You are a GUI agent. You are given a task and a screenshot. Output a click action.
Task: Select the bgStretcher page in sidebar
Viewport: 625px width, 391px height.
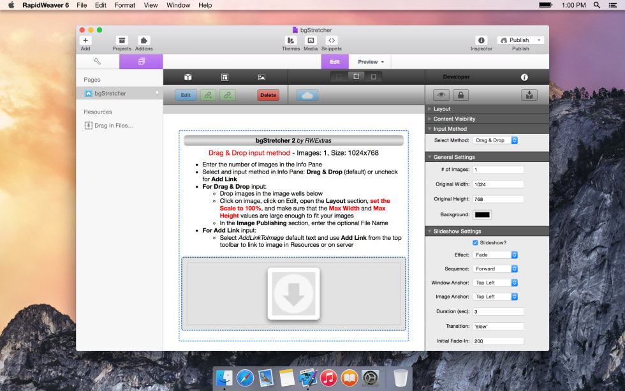click(x=120, y=93)
